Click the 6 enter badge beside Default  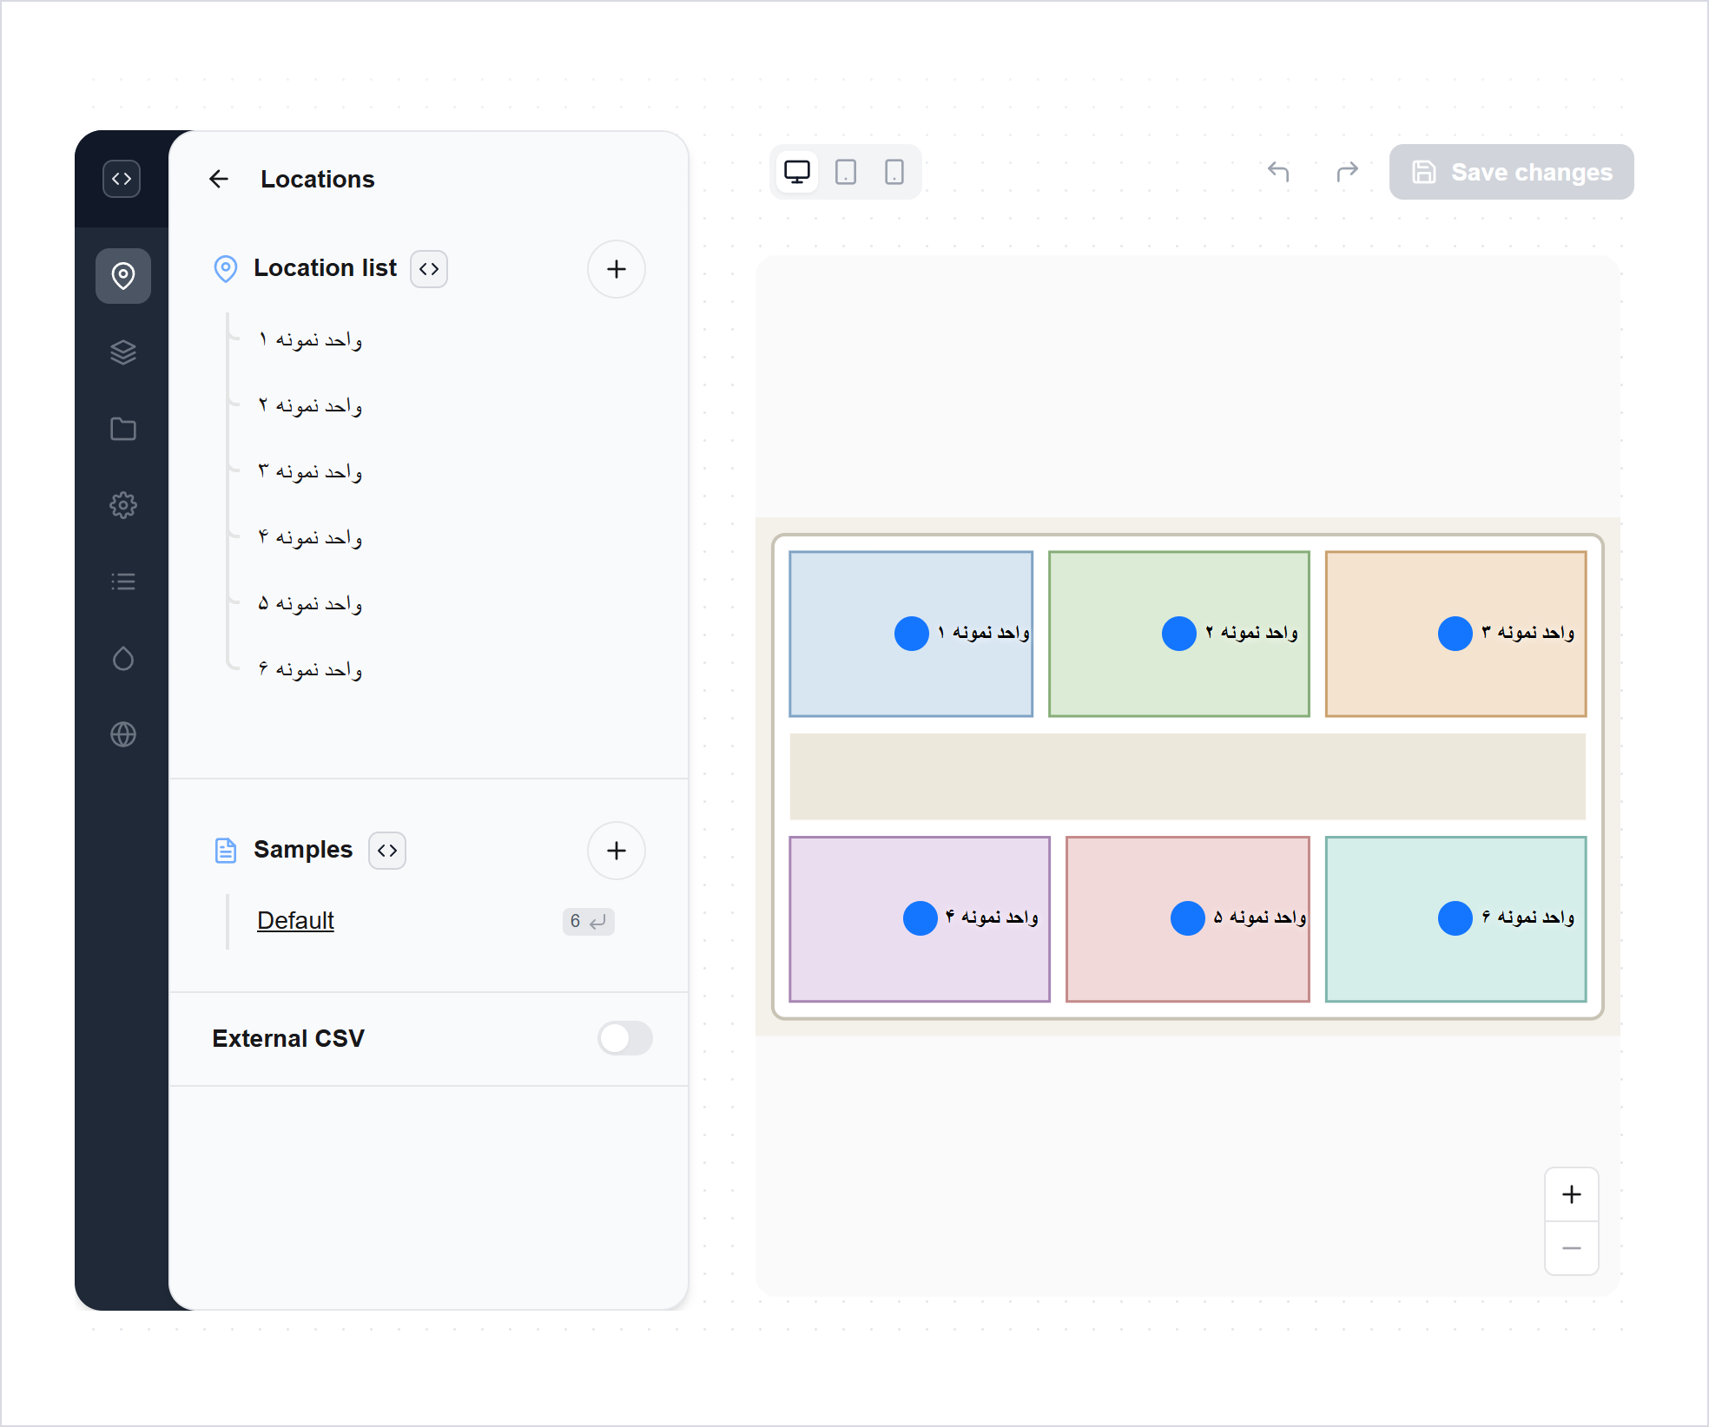[589, 921]
